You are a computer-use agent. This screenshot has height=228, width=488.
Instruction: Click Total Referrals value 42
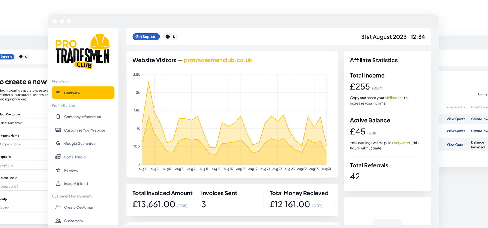[x=355, y=176]
